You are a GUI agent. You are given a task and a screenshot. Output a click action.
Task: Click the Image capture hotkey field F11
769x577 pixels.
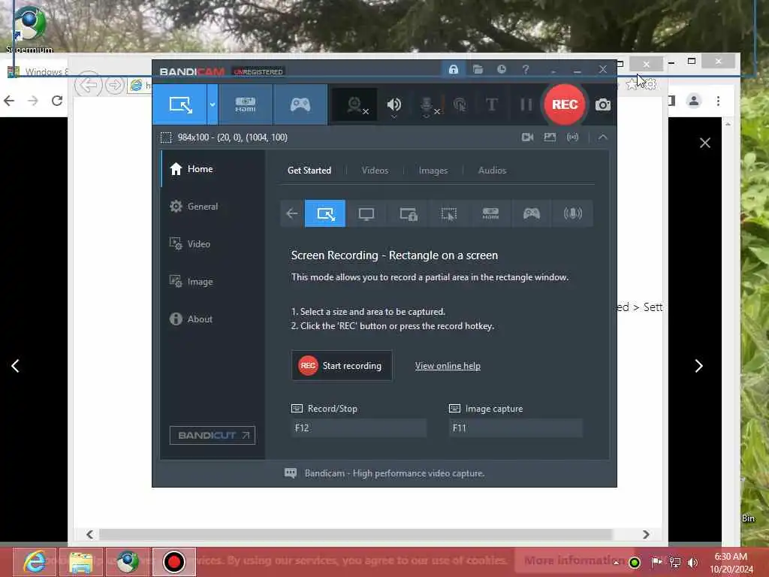tap(515, 427)
